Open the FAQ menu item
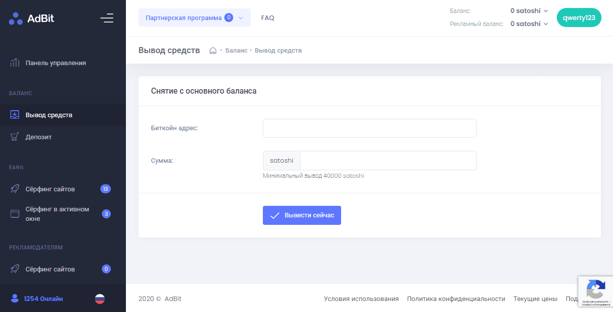The width and height of the screenshot is (613, 312). click(x=267, y=18)
